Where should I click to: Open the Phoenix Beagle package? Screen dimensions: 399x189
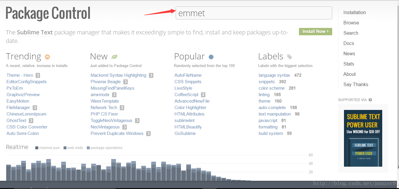tap(106, 82)
